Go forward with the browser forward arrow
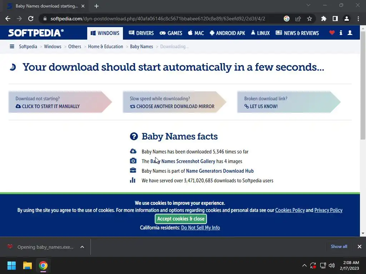This screenshot has height=274, width=366. click(x=19, y=19)
